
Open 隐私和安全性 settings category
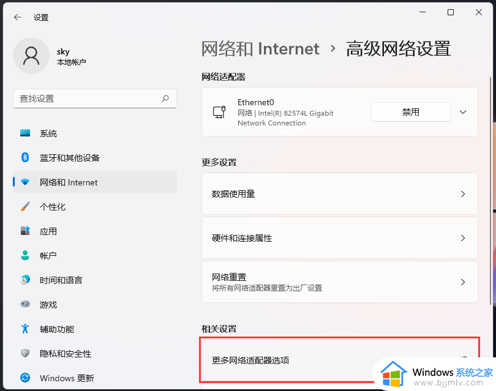(x=94, y=354)
